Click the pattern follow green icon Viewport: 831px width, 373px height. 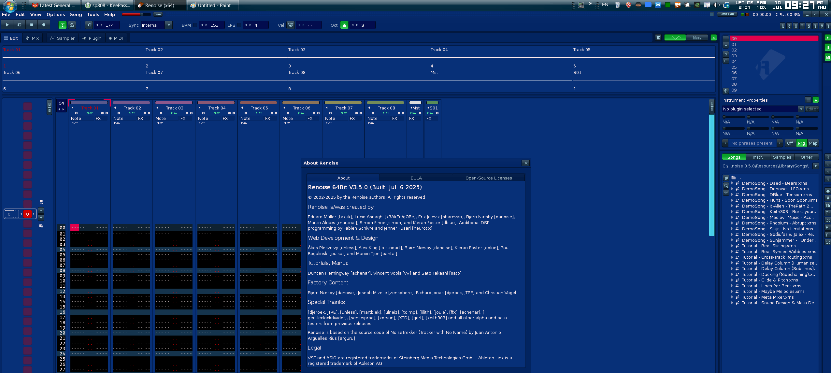[x=63, y=25]
